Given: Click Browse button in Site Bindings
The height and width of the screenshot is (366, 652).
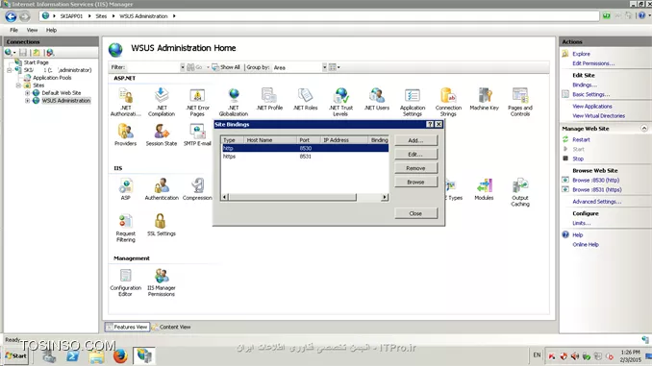Looking at the screenshot, I should click(415, 182).
